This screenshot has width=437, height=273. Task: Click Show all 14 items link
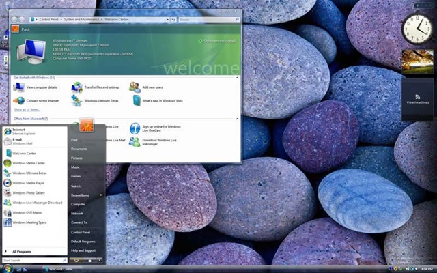tap(27, 110)
